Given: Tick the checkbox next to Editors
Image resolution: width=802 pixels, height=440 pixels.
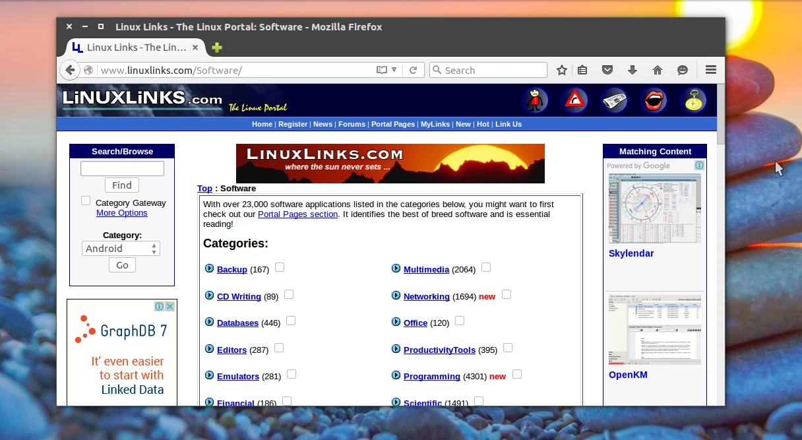Looking at the screenshot, I should [x=279, y=348].
